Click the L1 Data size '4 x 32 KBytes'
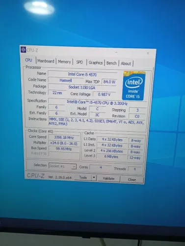The width and height of the screenshot is (185, 246). pyautogui.click(x=112, y=140)
